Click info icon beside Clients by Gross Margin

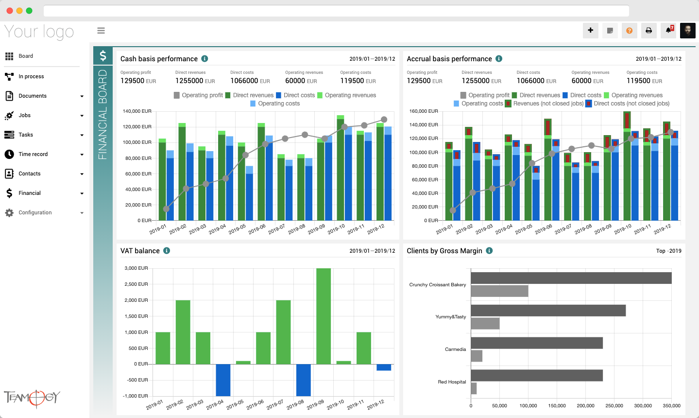point(489,251)
